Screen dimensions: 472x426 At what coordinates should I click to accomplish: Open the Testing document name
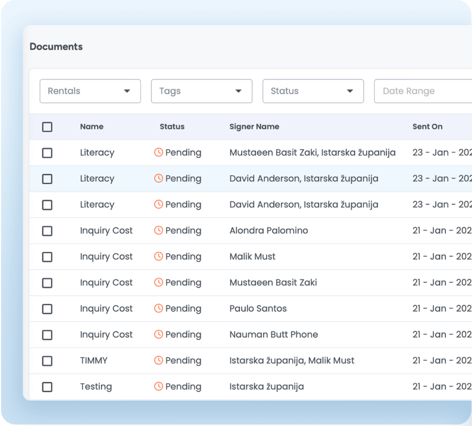pyautogui.click(x=96, y=387)
